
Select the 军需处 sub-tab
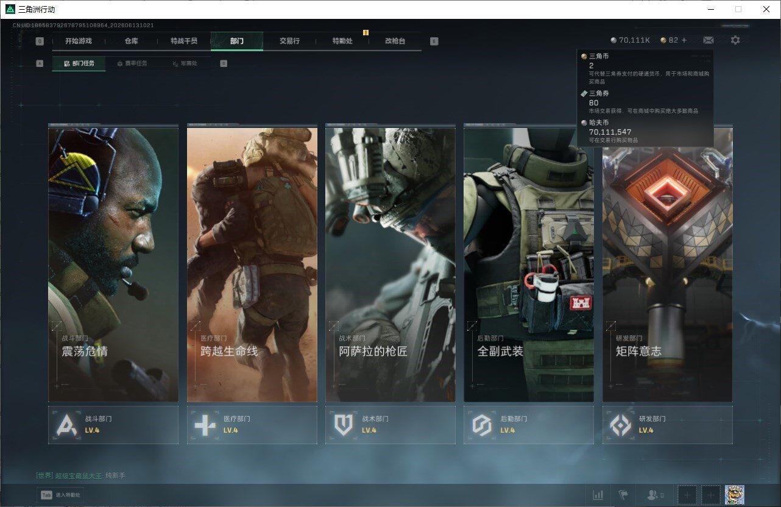coord(185,63)
